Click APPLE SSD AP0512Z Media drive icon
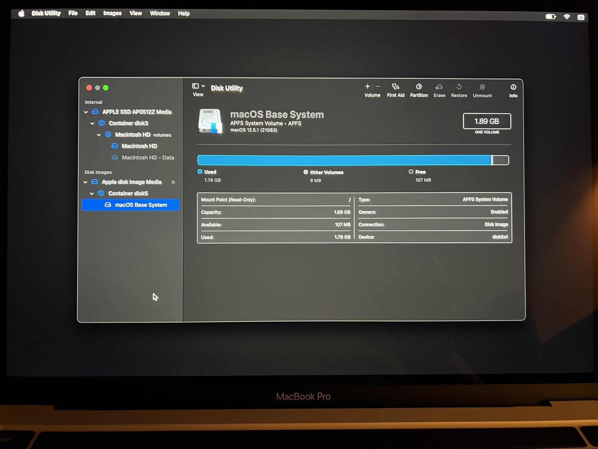This screenshot has width=598, height=449. [x=95, y=112]
